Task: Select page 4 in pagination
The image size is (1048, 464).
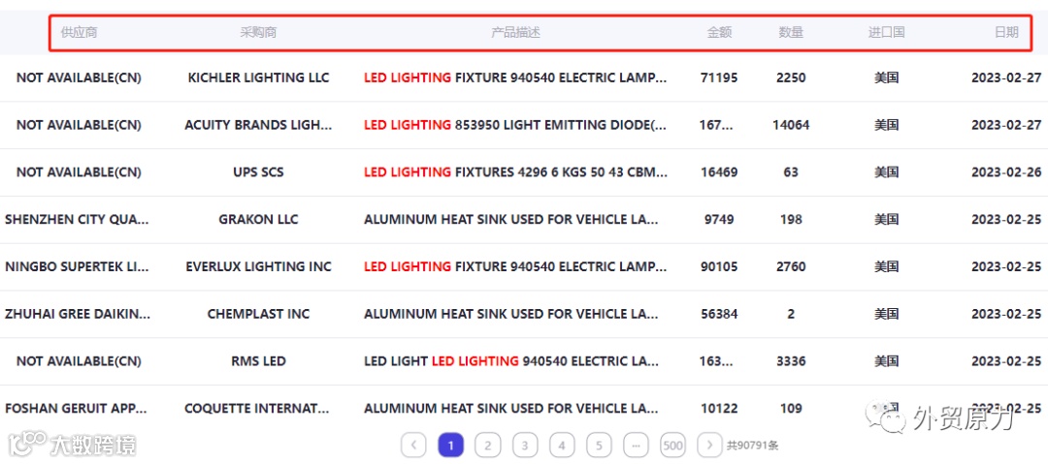Action: click(x=562, y=446)
